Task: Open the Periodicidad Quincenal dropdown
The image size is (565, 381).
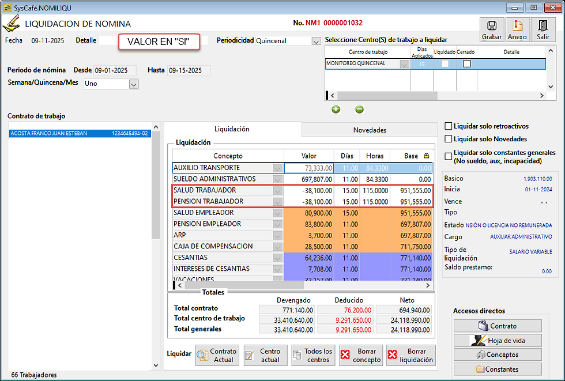Action: (x=316, y=41)
